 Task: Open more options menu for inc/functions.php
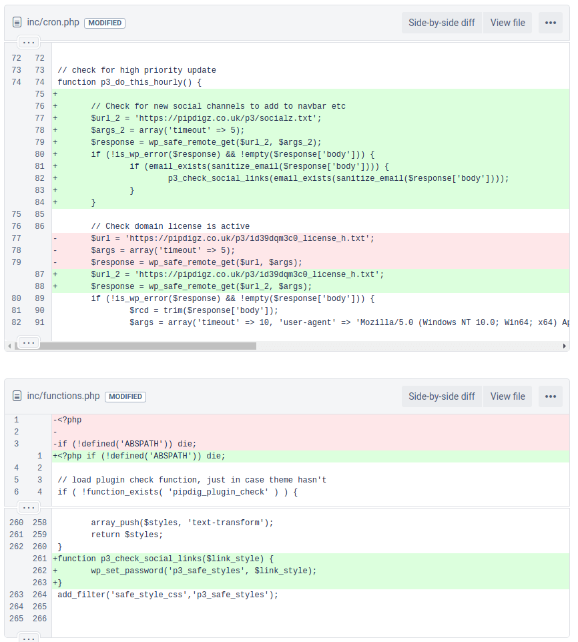pos(550,396)
